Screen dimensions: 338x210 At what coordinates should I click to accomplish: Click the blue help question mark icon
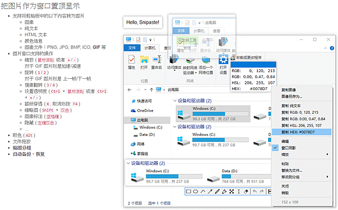(x=332, y=48)
